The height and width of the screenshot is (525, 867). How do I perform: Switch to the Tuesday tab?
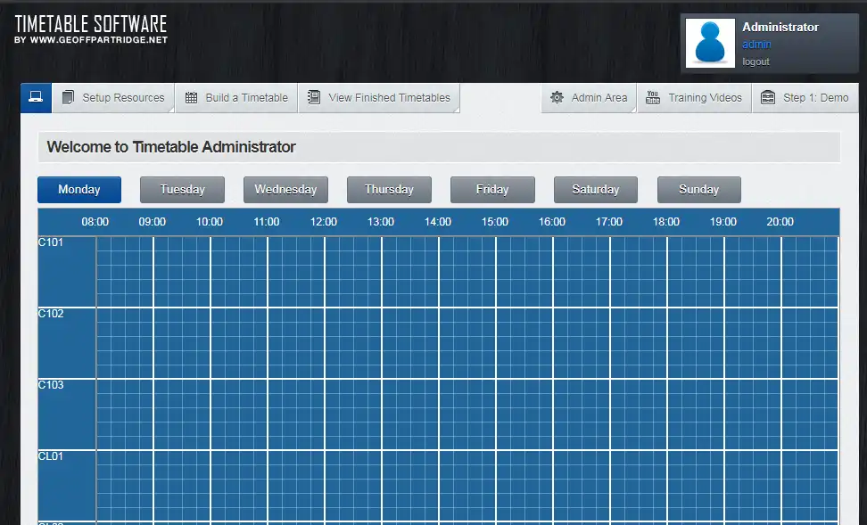point(182,189)
